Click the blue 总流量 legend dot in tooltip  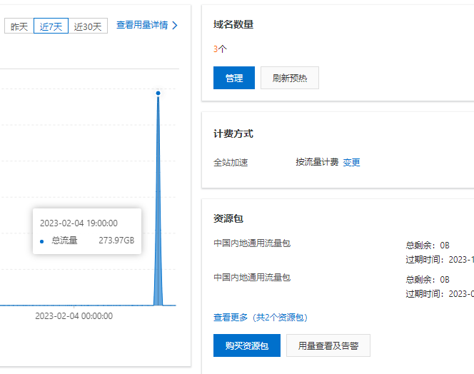point(42,241)
